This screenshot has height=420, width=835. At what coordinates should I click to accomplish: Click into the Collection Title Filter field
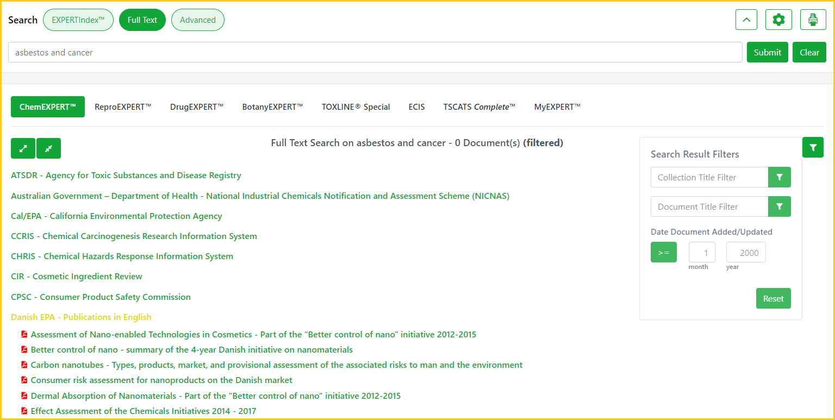(709, 177)
